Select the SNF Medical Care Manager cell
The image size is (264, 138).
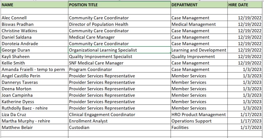coord(120,63)
